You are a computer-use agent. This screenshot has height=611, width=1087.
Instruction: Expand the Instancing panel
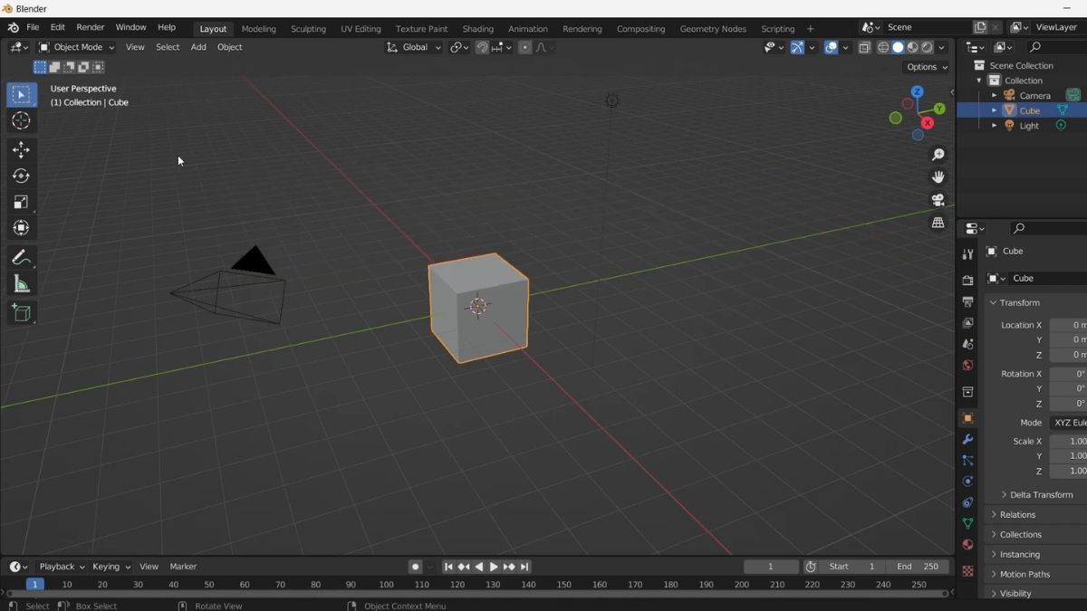(1020, 554)
